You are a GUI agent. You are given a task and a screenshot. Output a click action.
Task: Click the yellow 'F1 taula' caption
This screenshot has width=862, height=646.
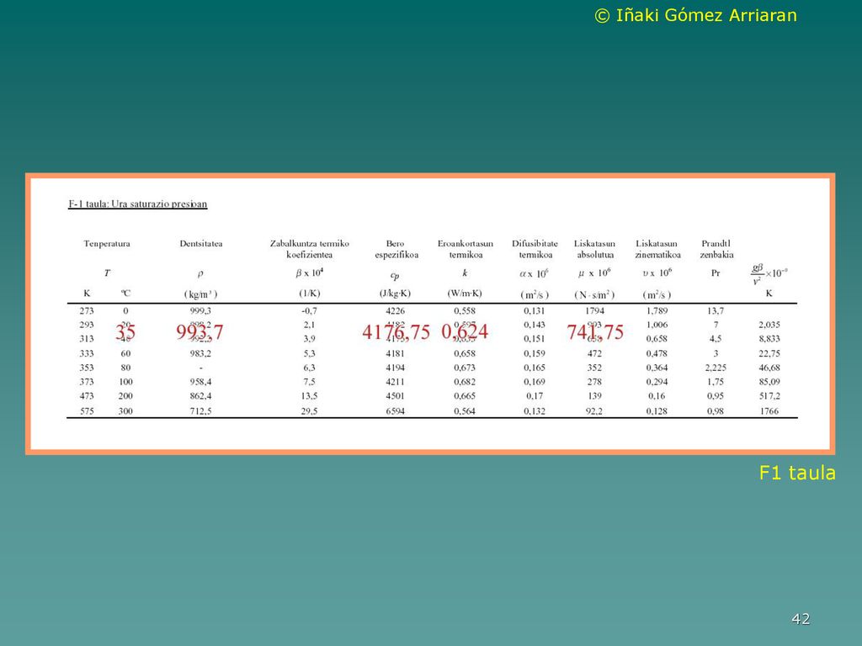click(x=797, y=473)
